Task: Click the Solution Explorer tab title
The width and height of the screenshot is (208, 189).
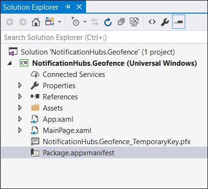Action: pyautogui.click(x=31, y=7)
